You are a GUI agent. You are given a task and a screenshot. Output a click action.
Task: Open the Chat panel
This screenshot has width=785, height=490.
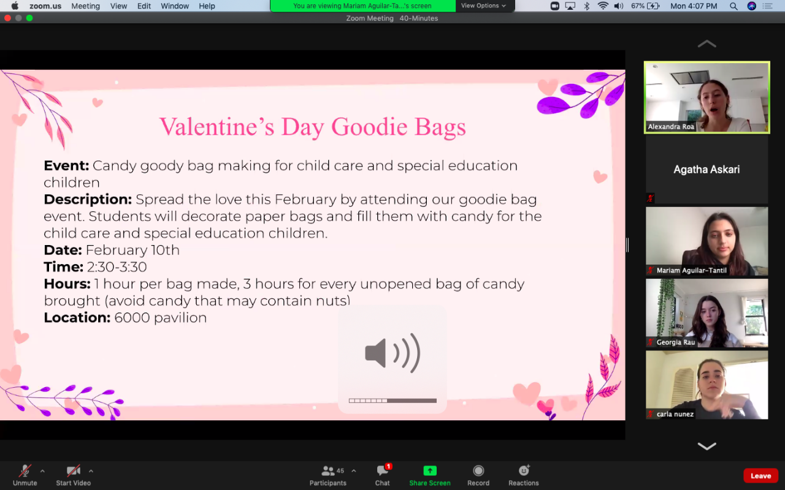383,475
